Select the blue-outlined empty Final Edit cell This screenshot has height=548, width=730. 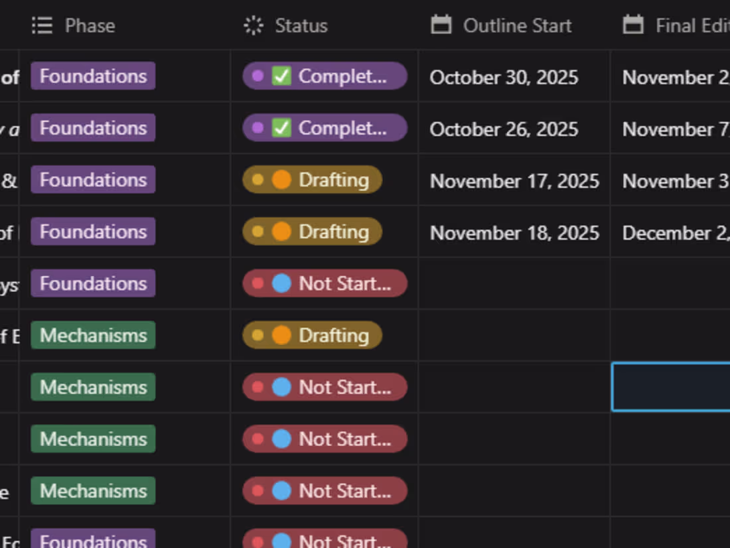(x=670, y=387)
